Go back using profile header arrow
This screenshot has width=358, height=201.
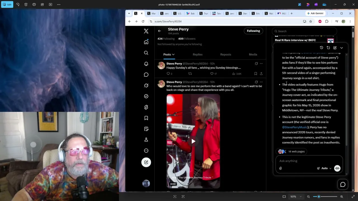159,31
